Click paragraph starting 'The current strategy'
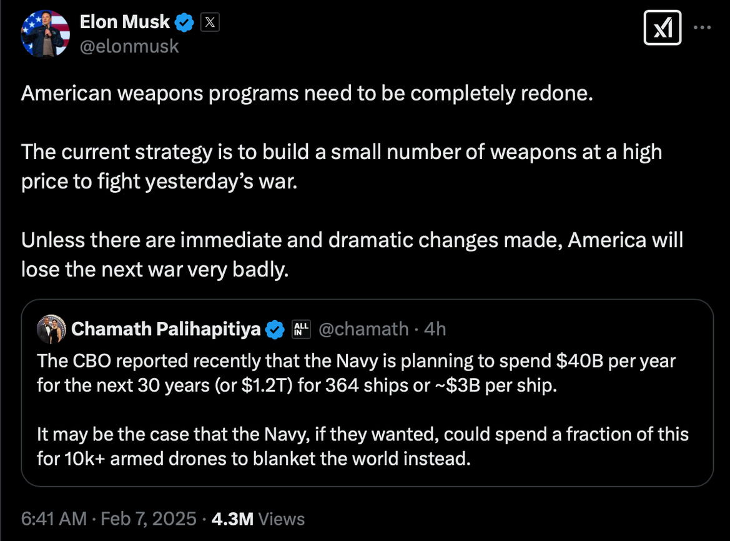This screenshot has width=730, height=541. pyautogui.click(x=341, y=167)
